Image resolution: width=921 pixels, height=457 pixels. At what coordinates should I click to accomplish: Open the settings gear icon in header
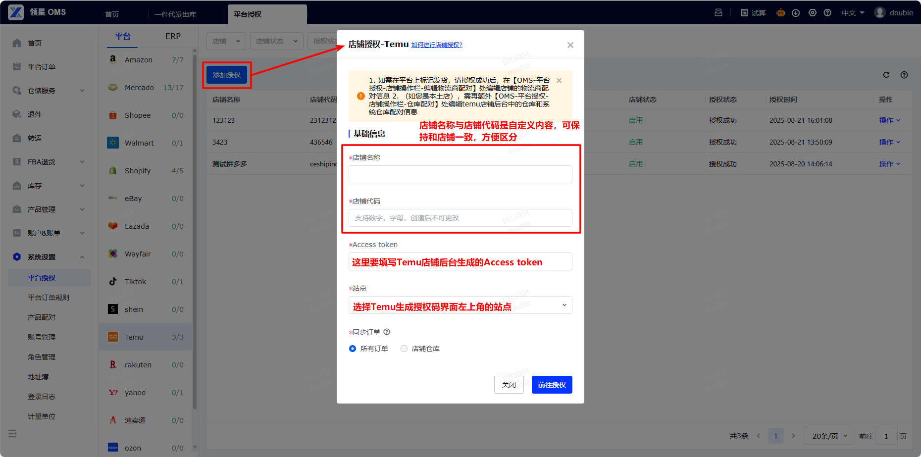coord(813,13)
